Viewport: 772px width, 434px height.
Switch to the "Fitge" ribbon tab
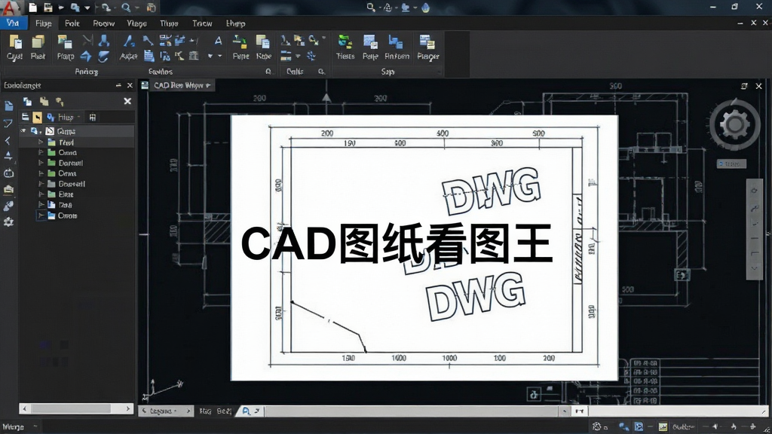(x=43, y=23)
